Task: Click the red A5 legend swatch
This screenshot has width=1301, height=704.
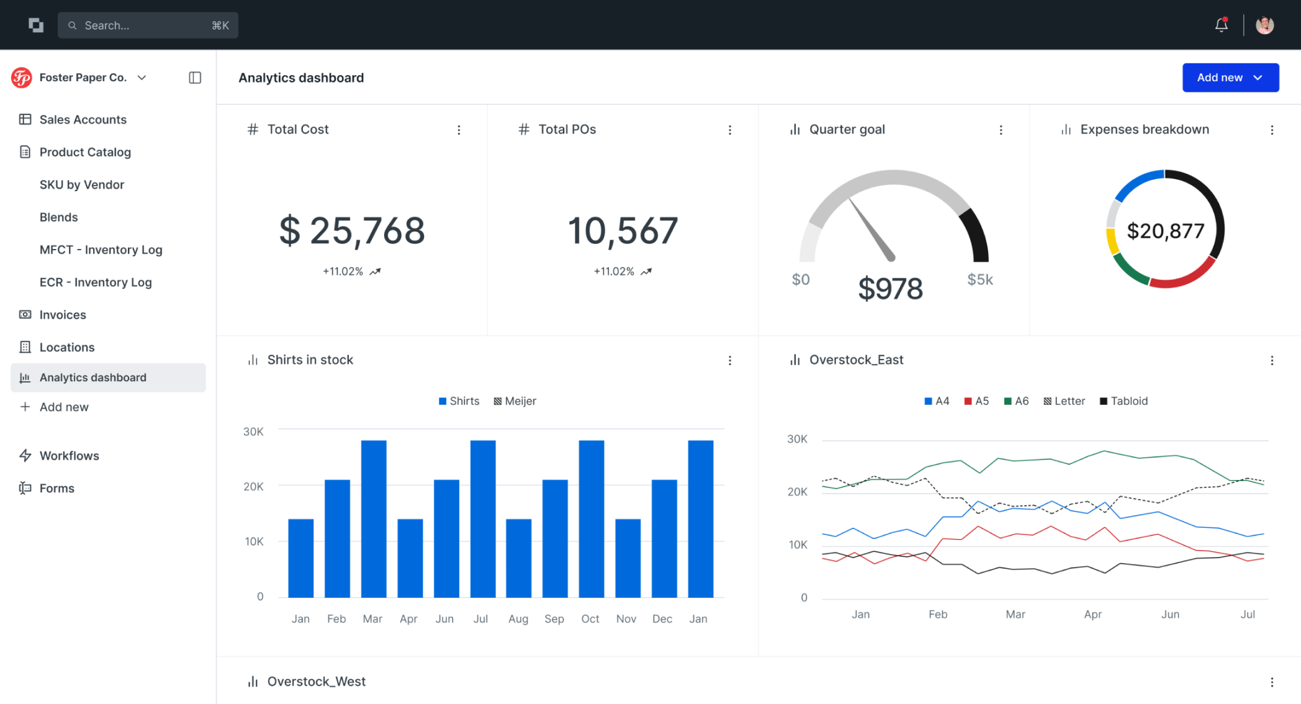Action: click(x=968, y=401)
